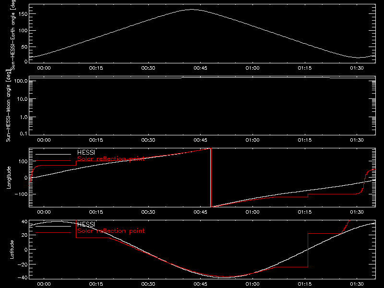Click 40 tick on Latitude plot

(x=24, y=222)
